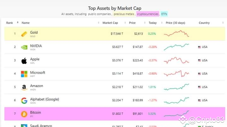Screen dimensions: 227x127
Task: Click the Google logo icon
Action: tap(24, 101)
